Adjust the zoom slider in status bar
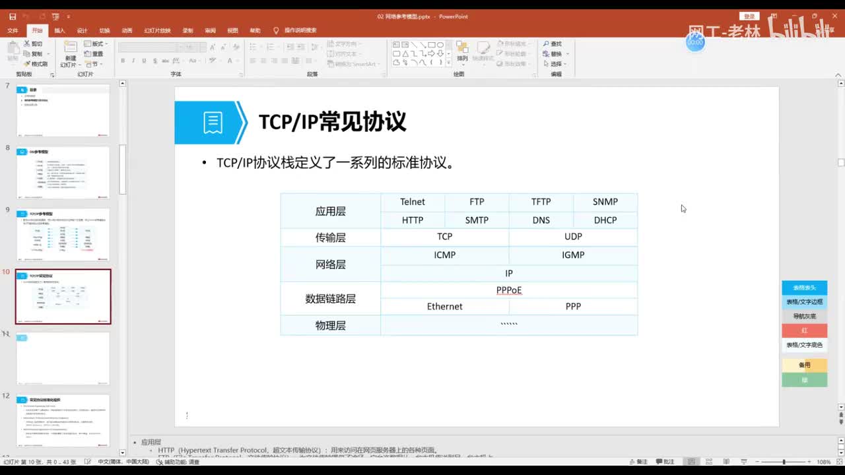This screenshot has height=475, width=845. point(784,462)
